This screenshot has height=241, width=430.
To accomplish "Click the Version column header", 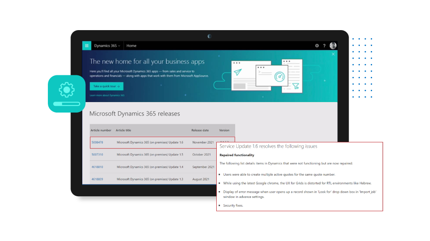I will pos(224,131).
